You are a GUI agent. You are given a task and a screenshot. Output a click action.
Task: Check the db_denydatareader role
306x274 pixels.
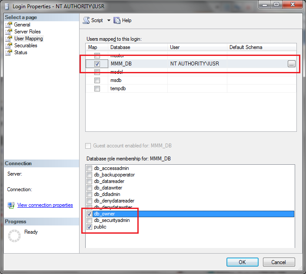(89, 201)
